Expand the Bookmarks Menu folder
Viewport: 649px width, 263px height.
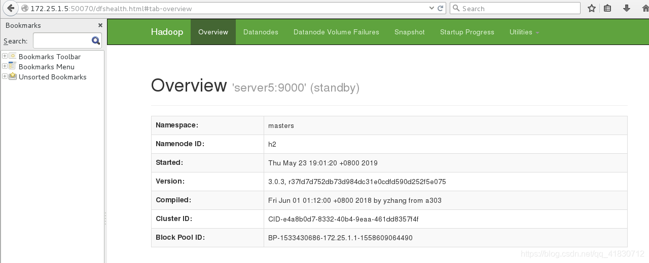tap(5, 66)
